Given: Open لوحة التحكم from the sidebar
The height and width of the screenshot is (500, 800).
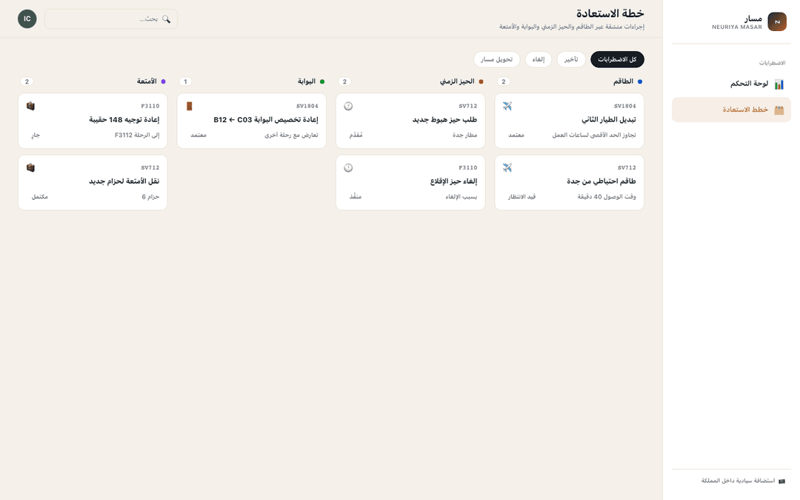Looking at the screenshot, I should (731, 84).
